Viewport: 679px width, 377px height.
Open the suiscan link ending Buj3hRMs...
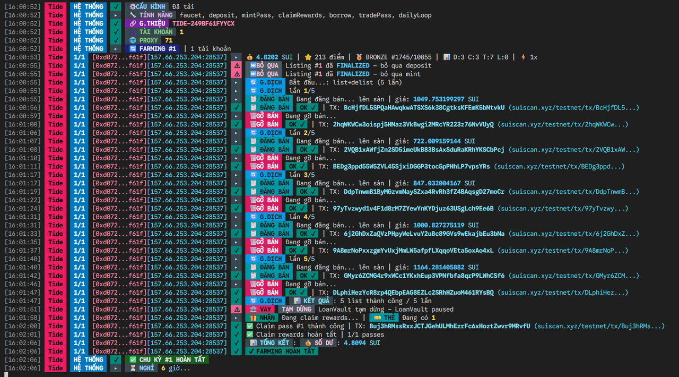click(x=599, y=326)
